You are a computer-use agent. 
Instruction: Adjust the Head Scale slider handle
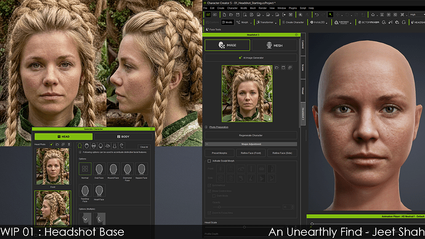(244, 227)
